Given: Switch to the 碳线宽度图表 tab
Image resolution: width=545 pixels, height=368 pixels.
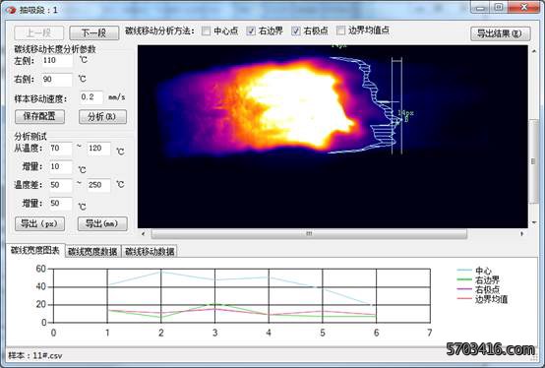Looking at the screenshot, I should [x=35, y=251].
